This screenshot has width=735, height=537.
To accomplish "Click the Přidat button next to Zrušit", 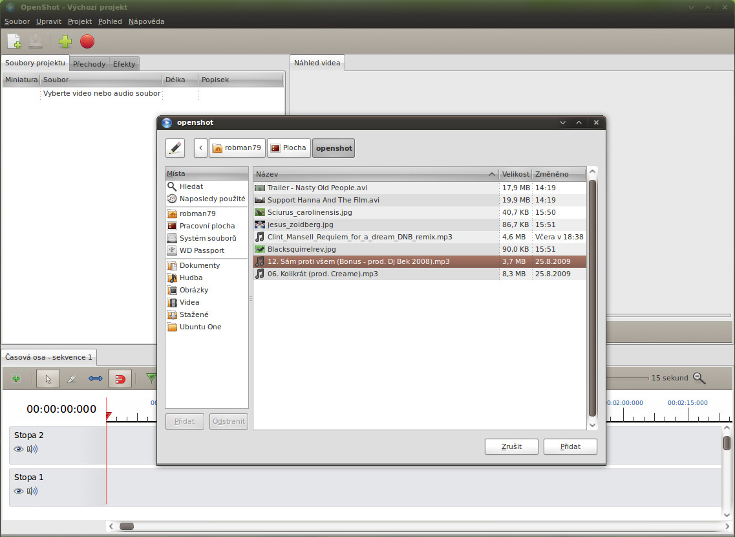I will click(x=570, y=446).
